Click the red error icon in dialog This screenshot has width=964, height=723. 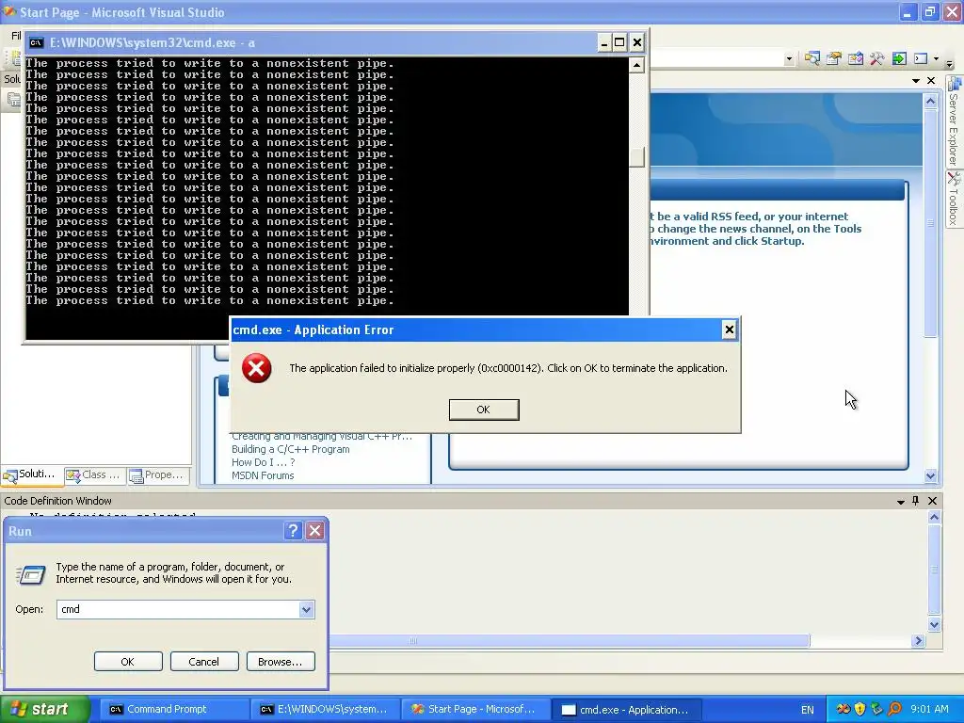click(256, 368)
